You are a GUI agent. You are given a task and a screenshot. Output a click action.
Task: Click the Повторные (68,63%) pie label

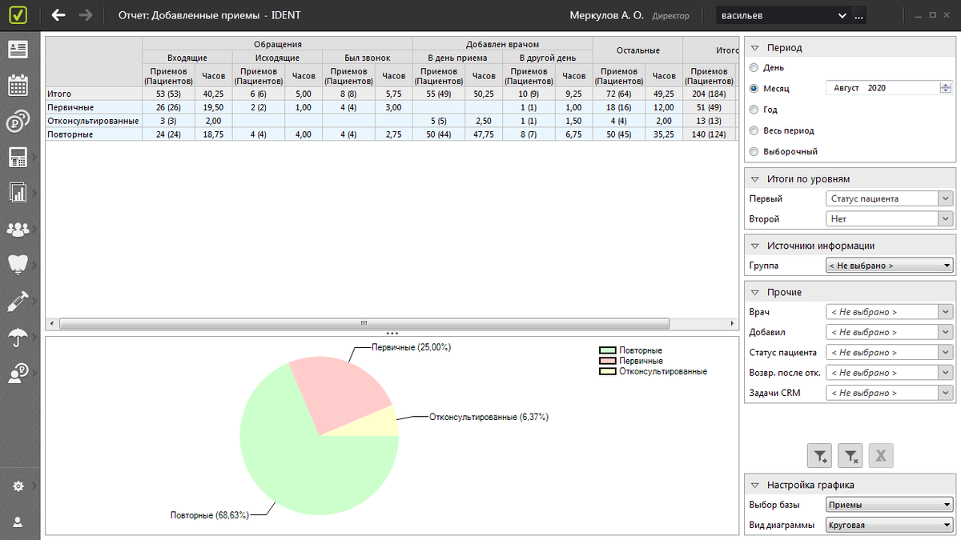[210, 515]
